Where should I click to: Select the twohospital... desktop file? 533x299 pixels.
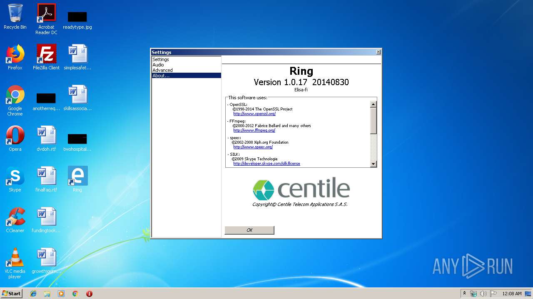(x=77, y=143)
